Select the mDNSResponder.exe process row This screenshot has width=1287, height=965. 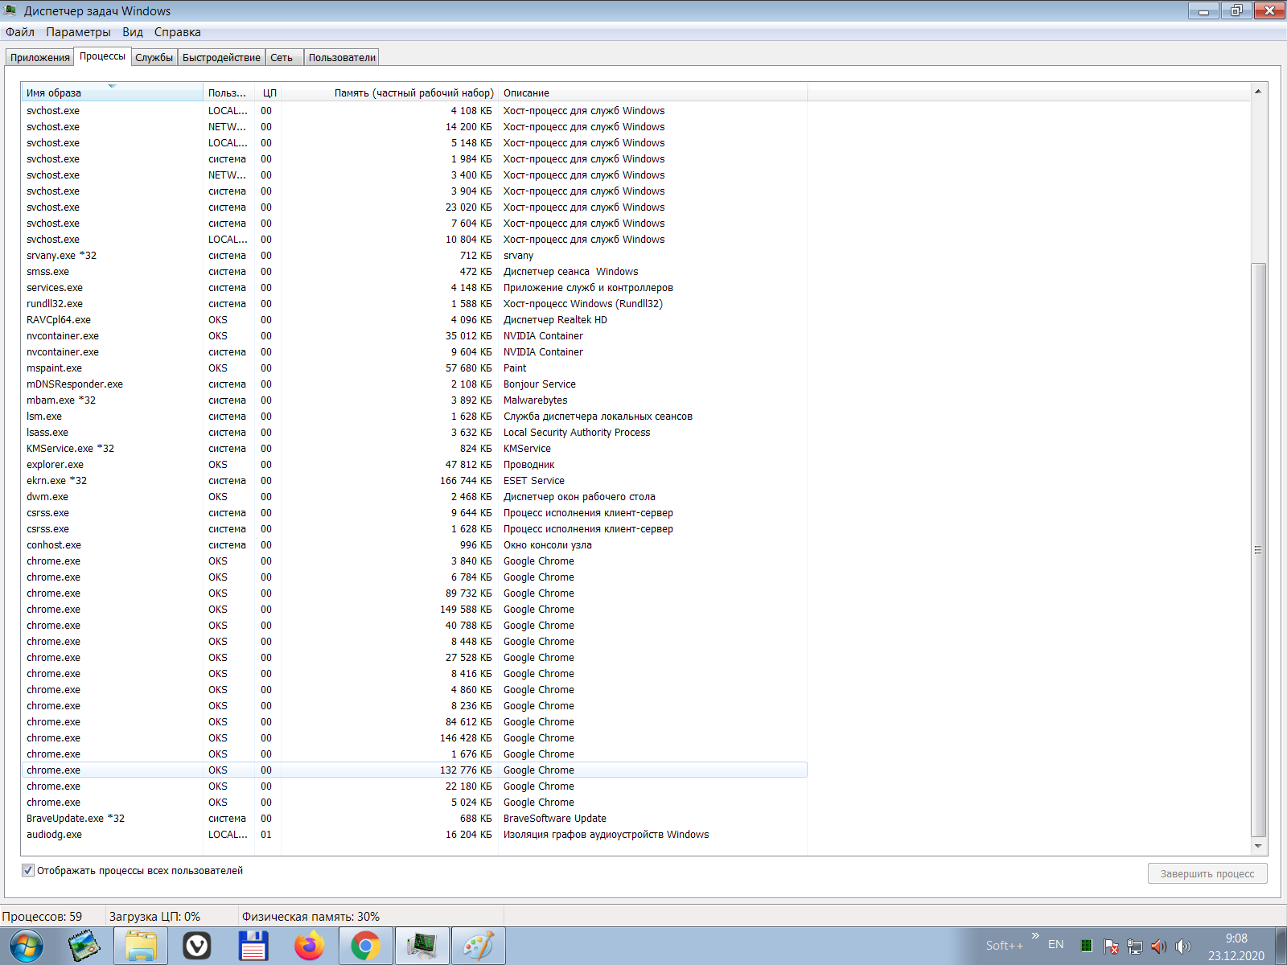pyautogui.click(x=414, y=384)
